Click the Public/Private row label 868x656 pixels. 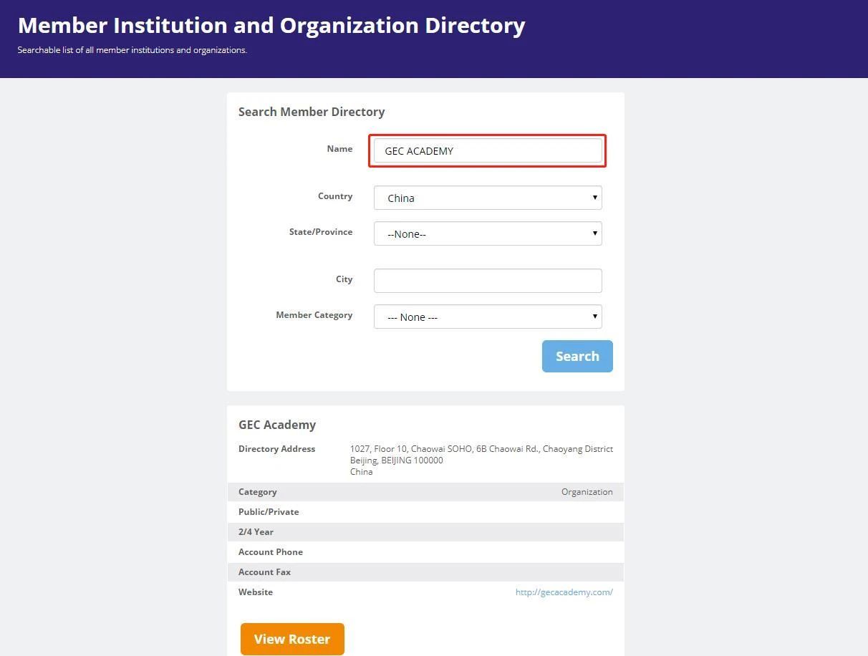pyautogui.click(x=269, y=512)
